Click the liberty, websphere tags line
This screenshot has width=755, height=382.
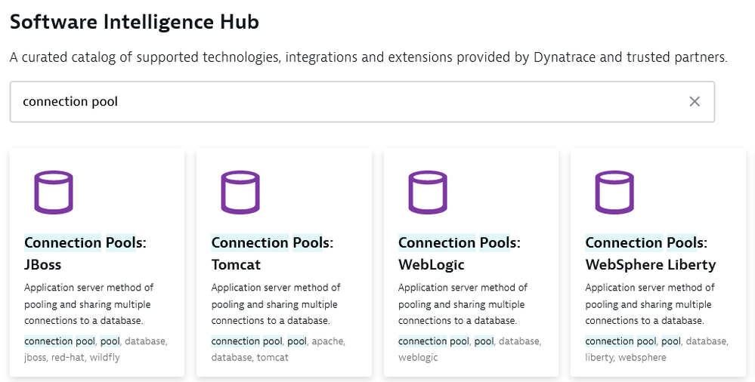(x=626, y=357)
